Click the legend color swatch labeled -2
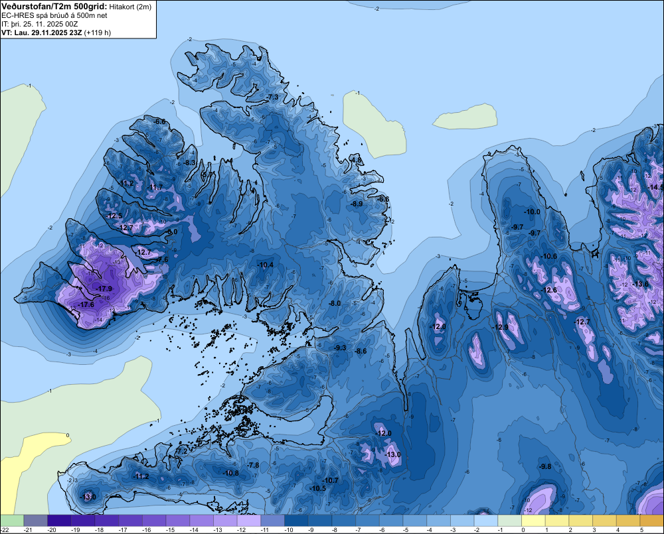 (x=486, y=521)
